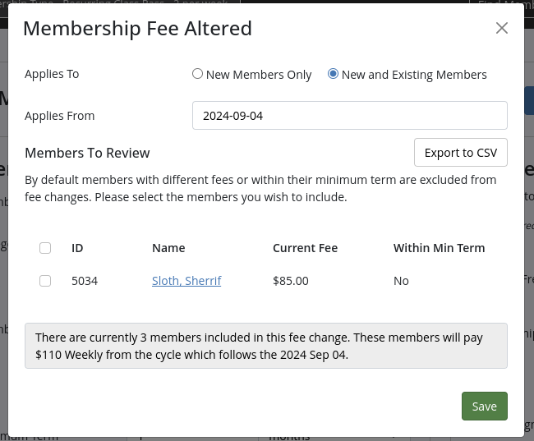Select the $85.00 current fee cell
Image resolution: width=534 pixels, height=441 pixels.
pos(291,281)
